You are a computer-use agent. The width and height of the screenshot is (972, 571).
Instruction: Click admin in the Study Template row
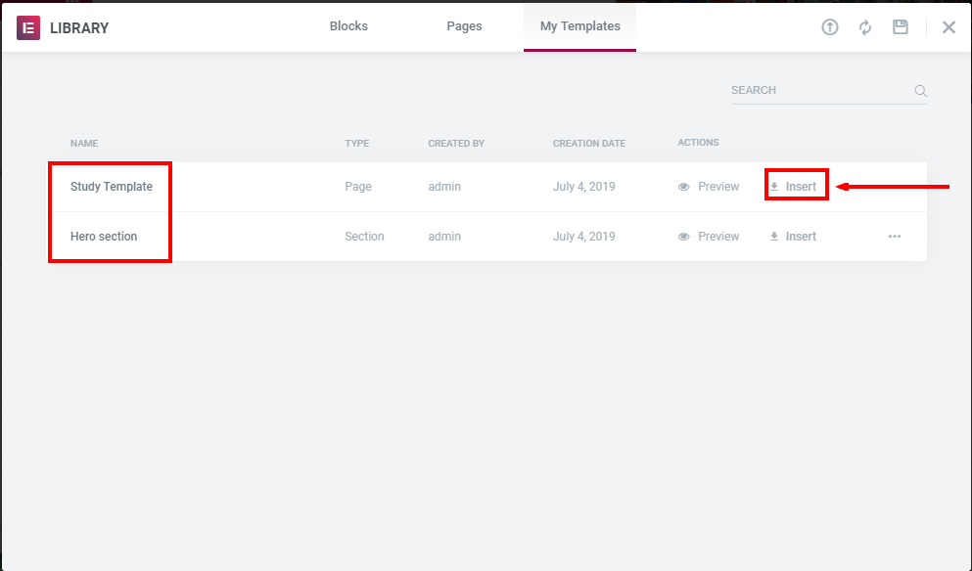click(x=443, y=187)
